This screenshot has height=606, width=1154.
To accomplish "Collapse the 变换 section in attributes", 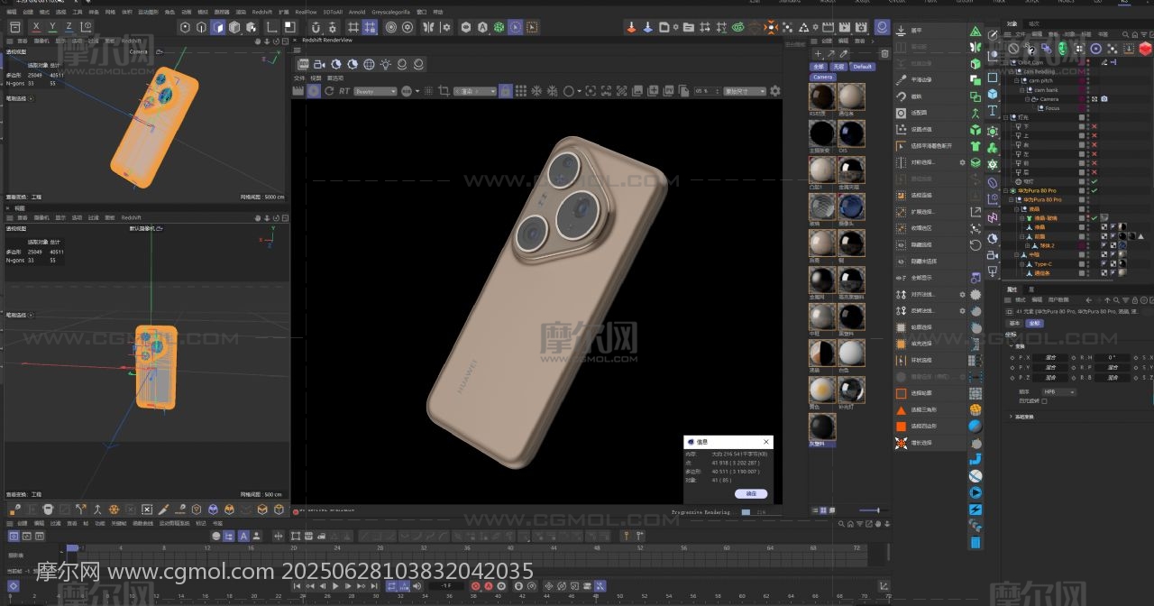I will pyautogui.click(x=1011, y=346).
